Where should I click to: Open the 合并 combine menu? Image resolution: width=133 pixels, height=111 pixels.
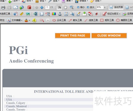click(x=14, y=1)
